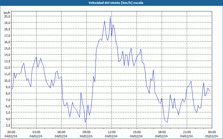This screenshot has width=223, height=139.
Task: Click the '03:00' time label on x-axis
Action: 36,132
